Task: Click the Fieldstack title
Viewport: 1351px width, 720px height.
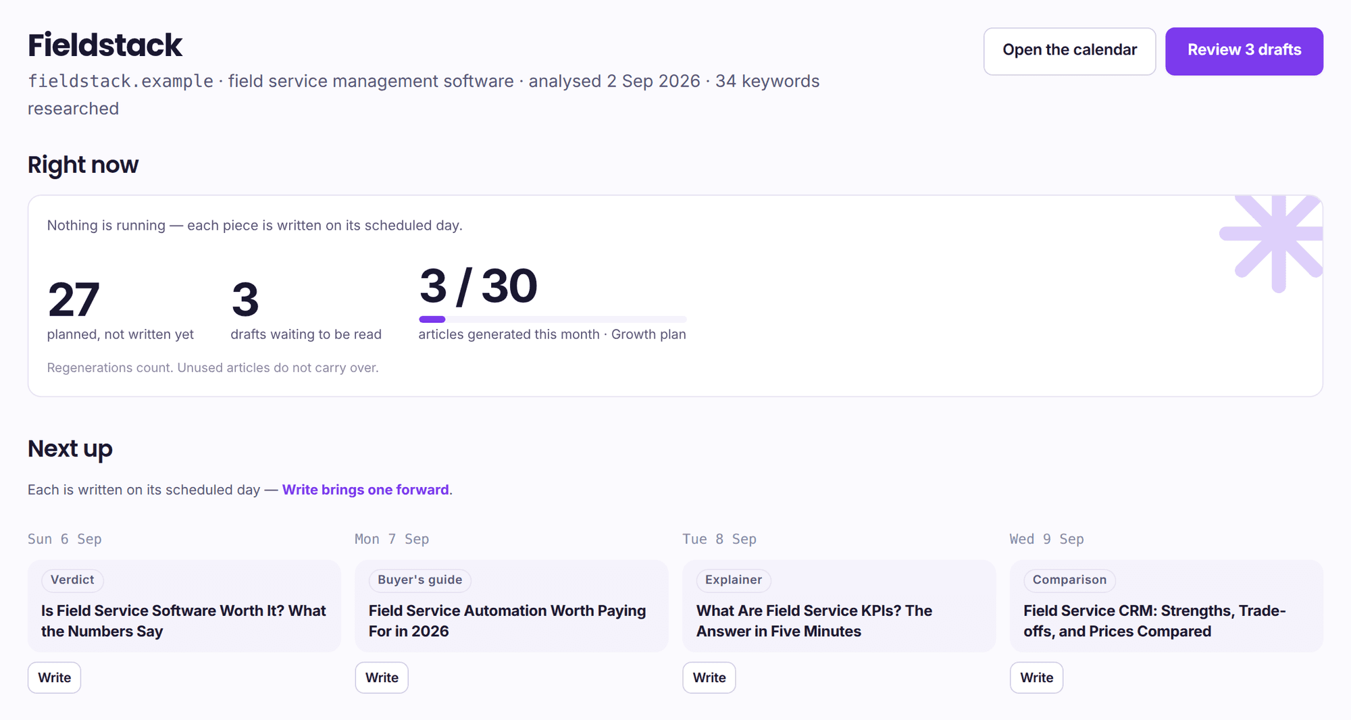Action: click(105, 45)
